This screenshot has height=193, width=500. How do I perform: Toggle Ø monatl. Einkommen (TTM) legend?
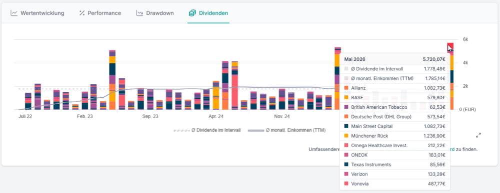(286, 130)
